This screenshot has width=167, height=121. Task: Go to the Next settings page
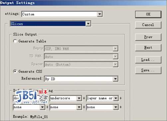148,47
